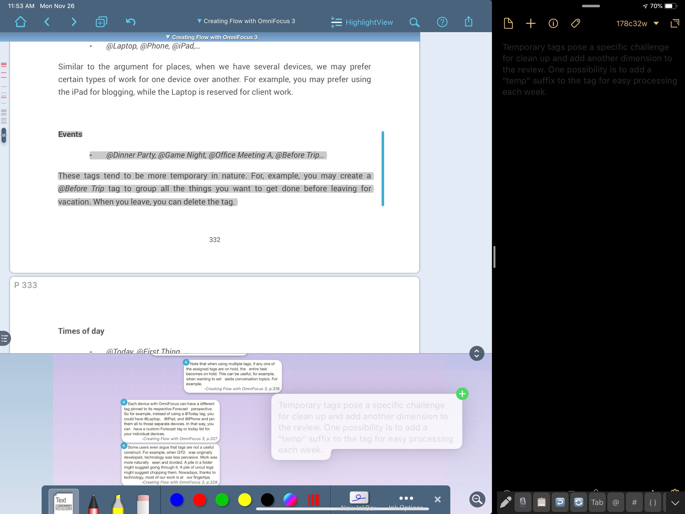Switch to HighlightView mode
The width and height of the screenshot is (685, 514).
click(362, 22)
